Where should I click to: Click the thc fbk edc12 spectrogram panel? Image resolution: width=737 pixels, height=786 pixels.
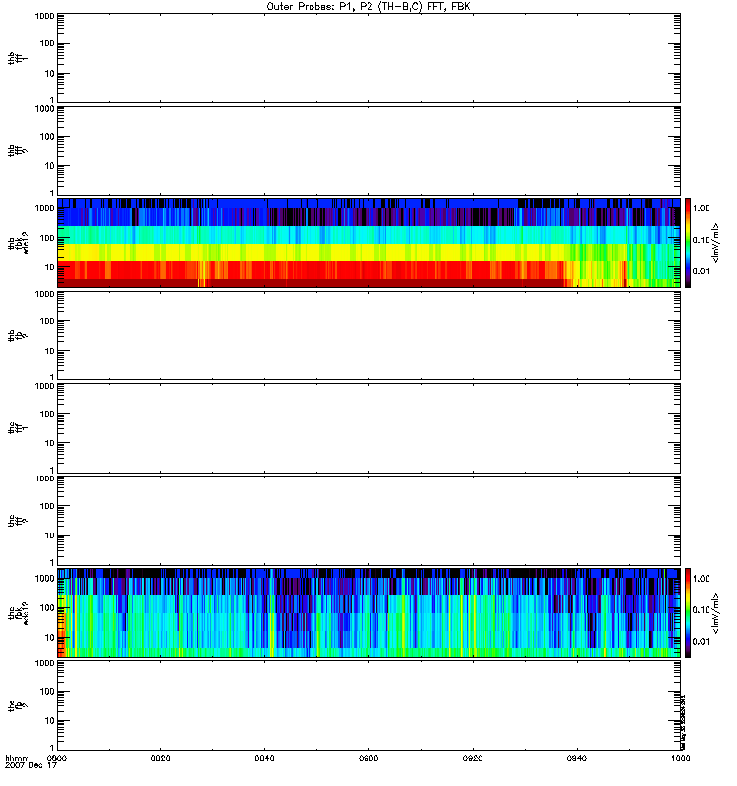(x=368, y=613)
